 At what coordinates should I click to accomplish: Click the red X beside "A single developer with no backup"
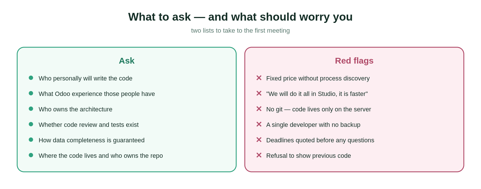(259, 124)
